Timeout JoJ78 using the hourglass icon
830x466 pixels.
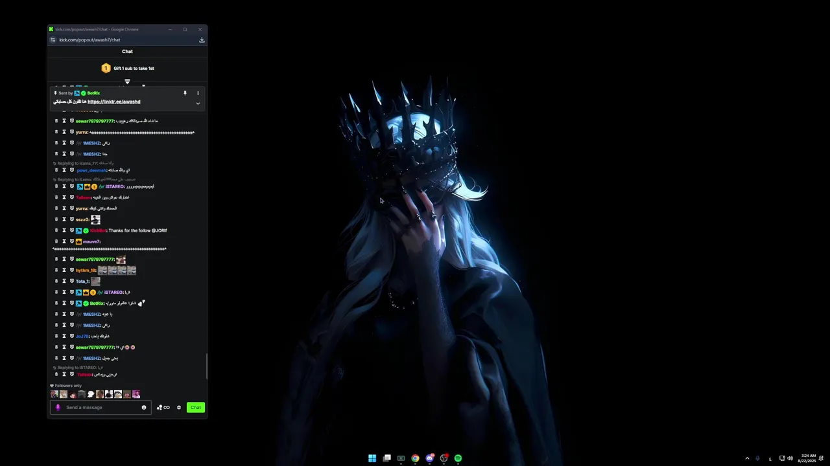[x=64, y=337]
